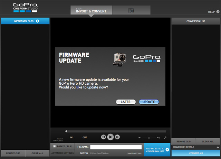Click Add Selected to Conversion List
The height and width of the screenshot is (159, 221).
click(157, 150)
